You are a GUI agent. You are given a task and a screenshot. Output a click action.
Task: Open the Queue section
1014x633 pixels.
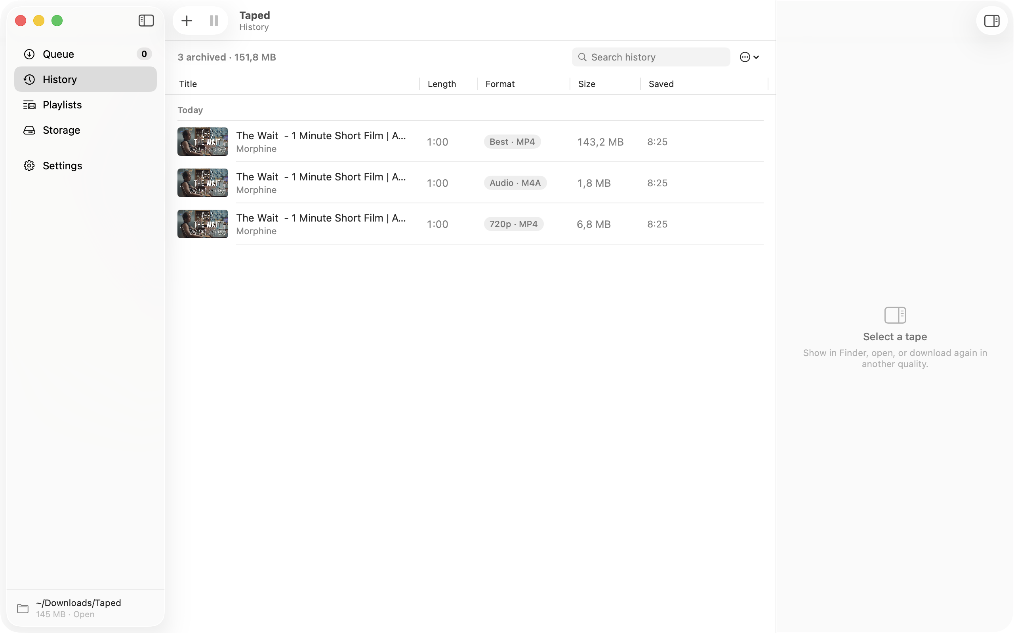point(86,54)
